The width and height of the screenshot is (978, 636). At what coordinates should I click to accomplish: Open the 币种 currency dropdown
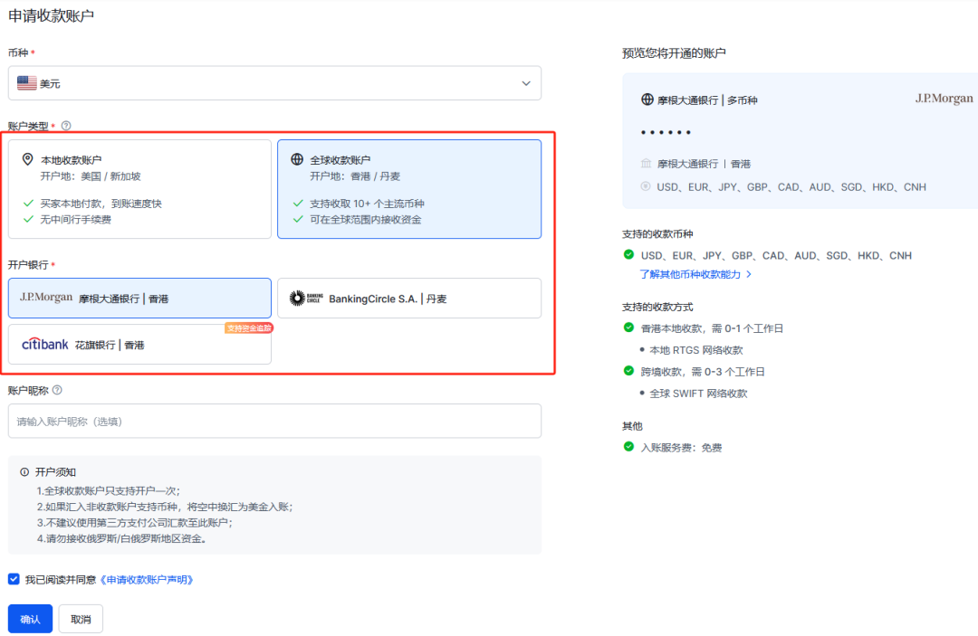click(274, 83)
